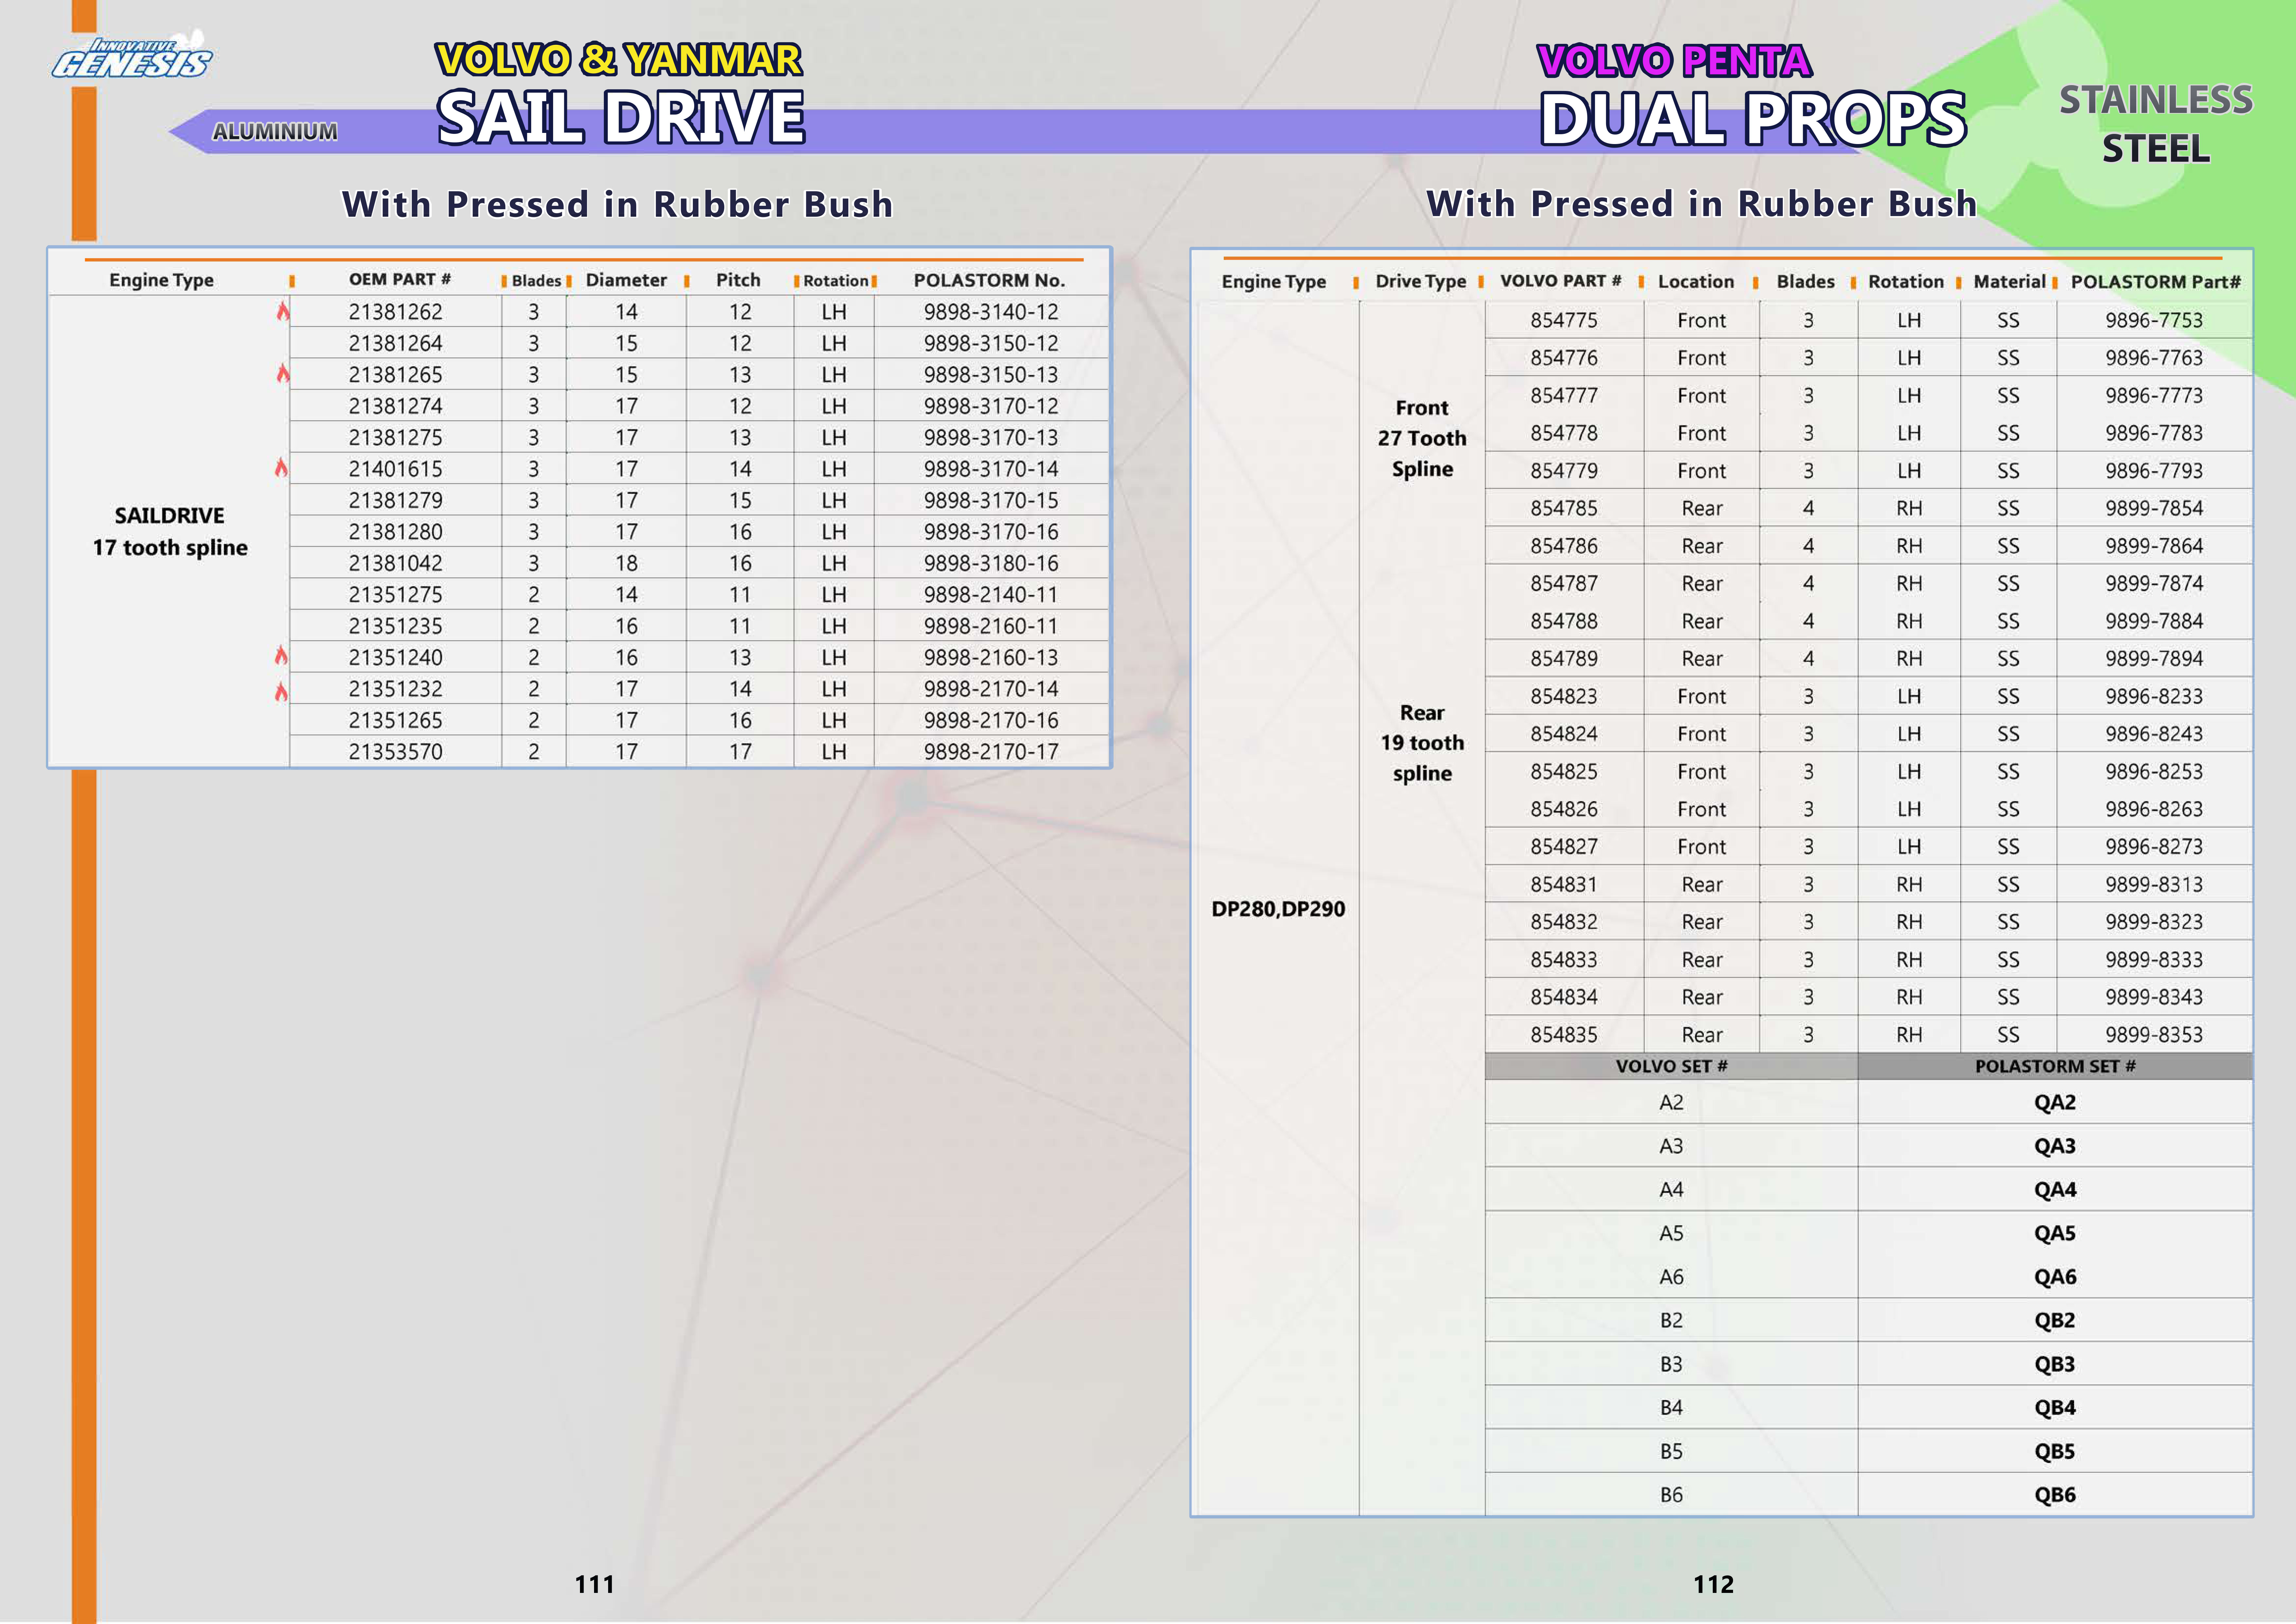Click POLASTORM number 9898-3140-12
Viewport: 2296px width, 1624px height.
[991, 312]
